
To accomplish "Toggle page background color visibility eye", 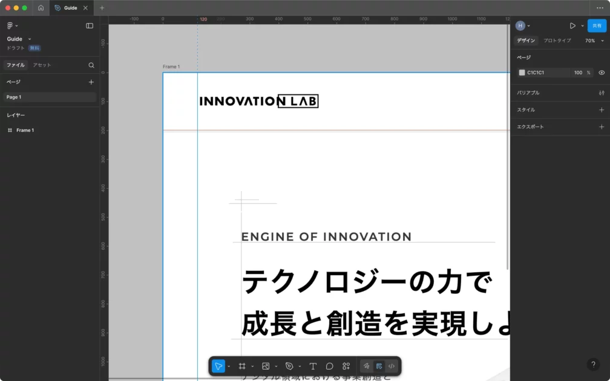I will tap(602, 73).
